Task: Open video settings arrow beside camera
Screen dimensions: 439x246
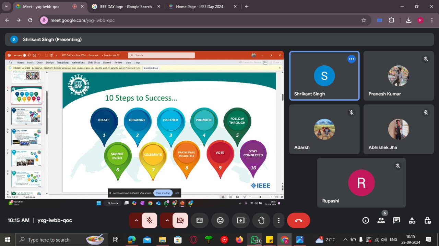Action: (x=167, y=220)
